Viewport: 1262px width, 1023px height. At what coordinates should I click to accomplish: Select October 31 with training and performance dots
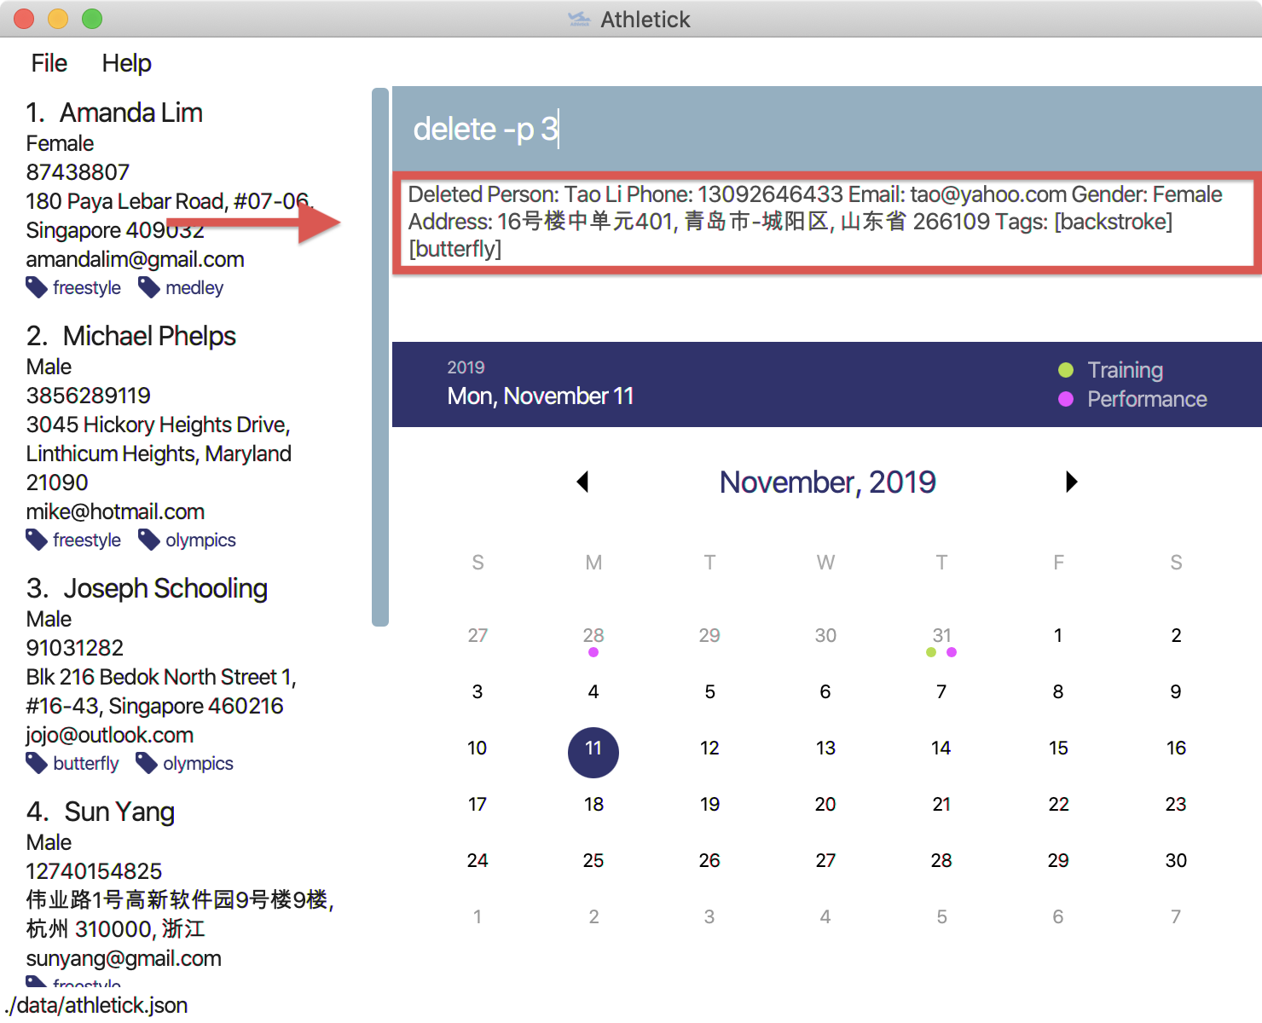[x=941, y=636]
